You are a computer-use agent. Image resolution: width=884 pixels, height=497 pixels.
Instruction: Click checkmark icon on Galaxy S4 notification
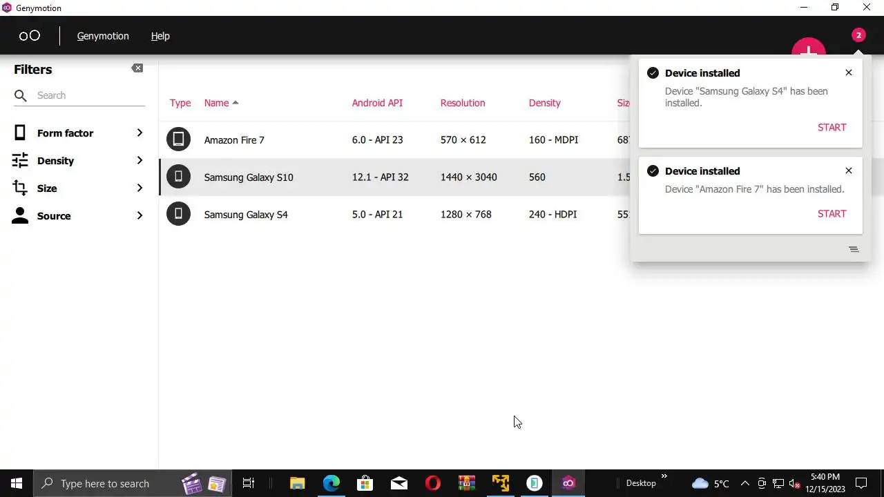tap(653, 73)
